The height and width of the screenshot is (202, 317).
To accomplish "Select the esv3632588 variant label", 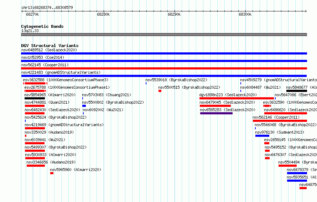I will click(66, 80).
